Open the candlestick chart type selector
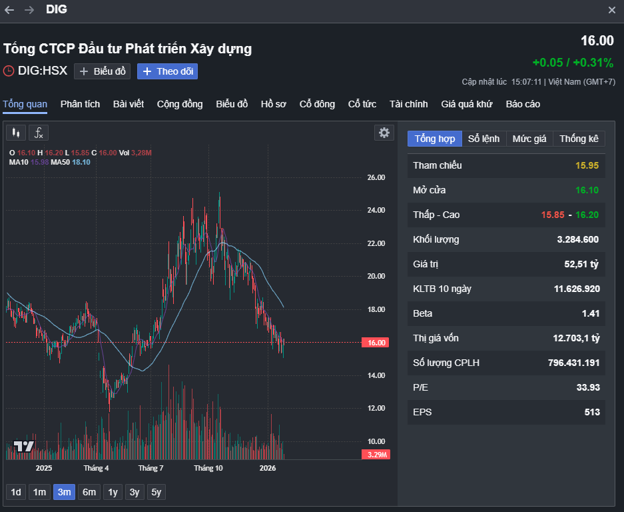Viewport: 624px width, 512px height. tap(16, 133)
